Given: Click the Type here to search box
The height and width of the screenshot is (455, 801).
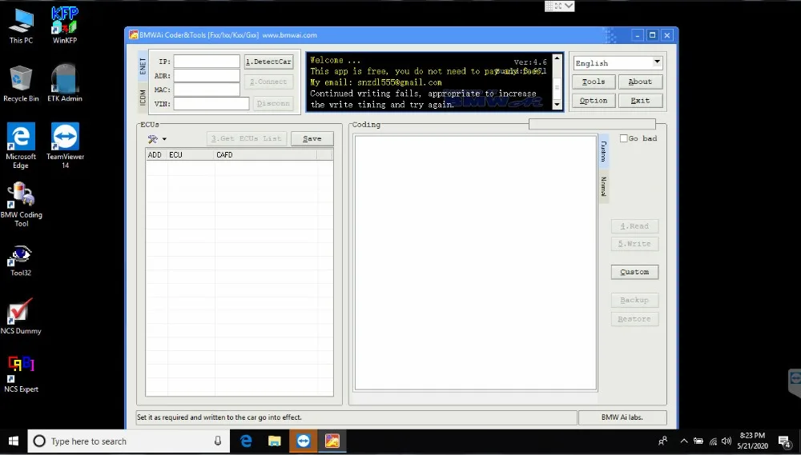Looking at the screenshot, I should (127, 441).
